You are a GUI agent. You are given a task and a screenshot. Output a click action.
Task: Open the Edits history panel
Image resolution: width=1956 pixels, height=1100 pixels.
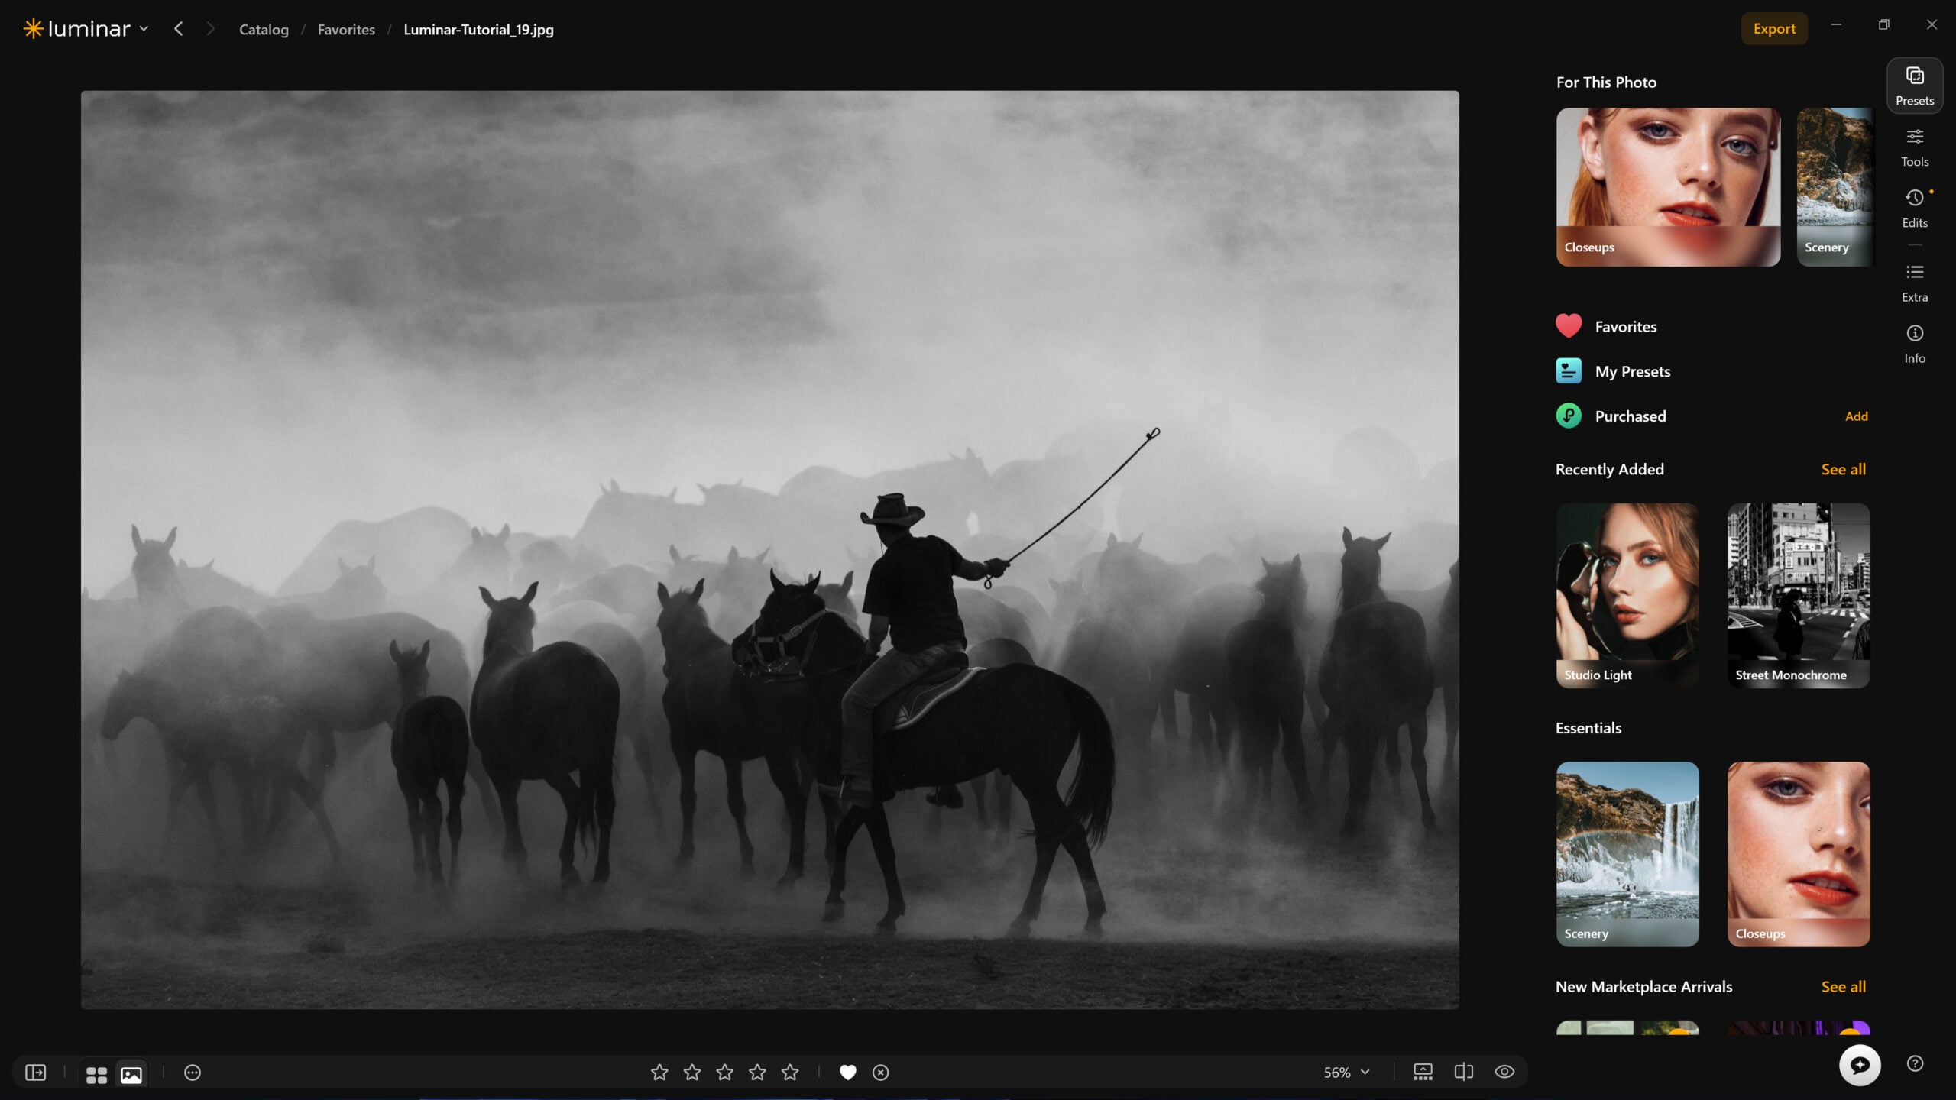pyautogui.click(x=1914, y=209)
